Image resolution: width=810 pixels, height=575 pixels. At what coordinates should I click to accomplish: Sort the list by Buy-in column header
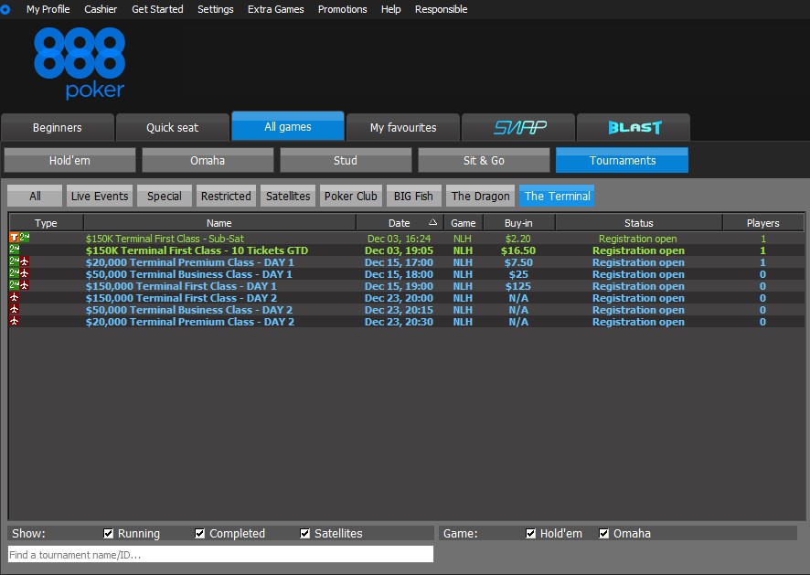click(518, 223)
